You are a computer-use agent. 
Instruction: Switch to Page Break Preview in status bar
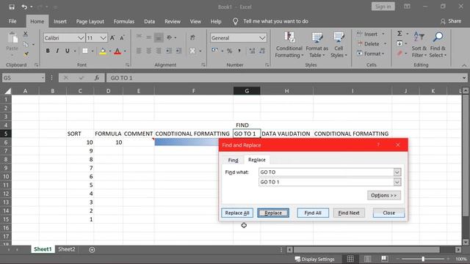pyautogui.click(x=385, y=259)
